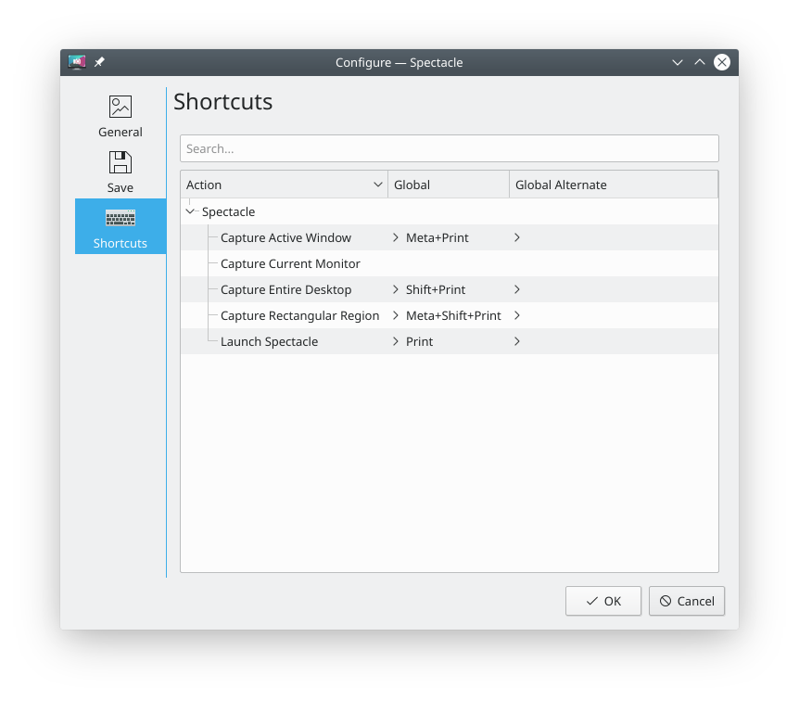Sort by the Action column header
The width and height of the screenshot is (799, 701).
click(x=285, y=185)
